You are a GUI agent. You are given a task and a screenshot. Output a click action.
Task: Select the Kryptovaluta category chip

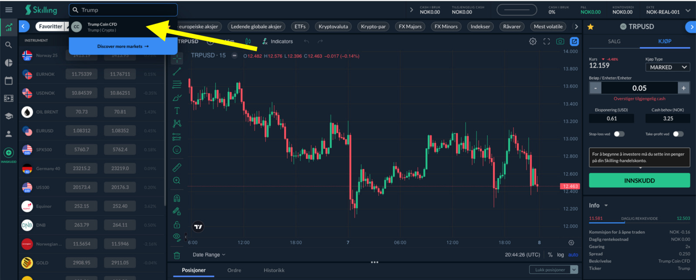pyautogui.click(x=333, y=27)
